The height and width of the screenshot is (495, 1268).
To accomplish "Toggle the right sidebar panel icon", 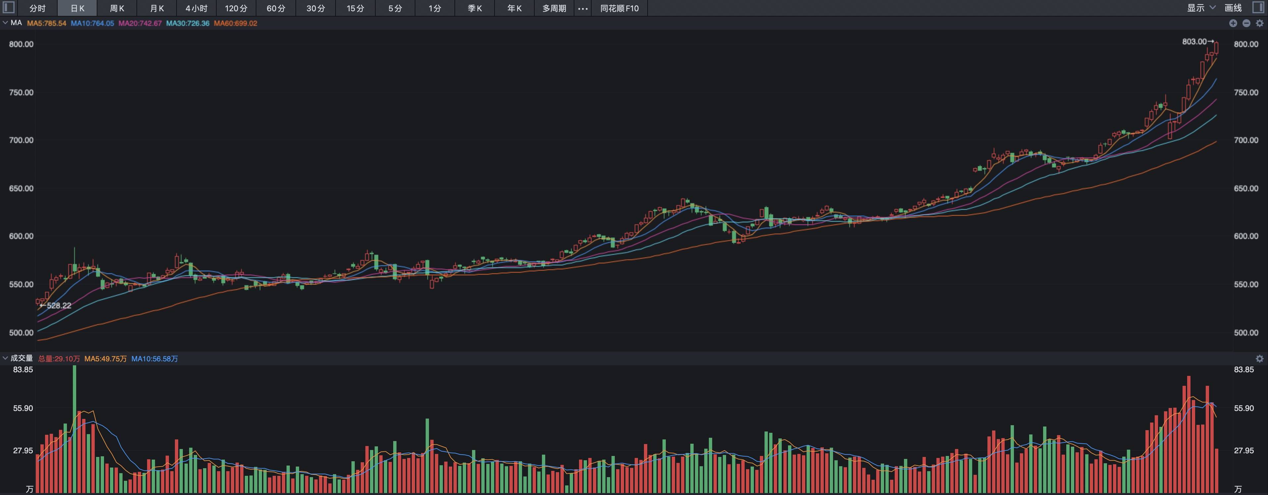I will point(1258,7).
